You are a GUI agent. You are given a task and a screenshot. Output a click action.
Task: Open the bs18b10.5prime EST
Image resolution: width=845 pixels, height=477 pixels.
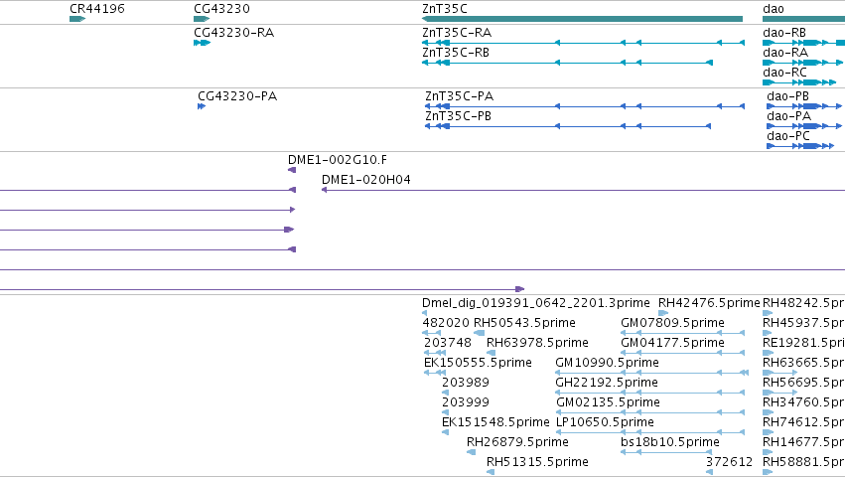click(x=670, y=442)
